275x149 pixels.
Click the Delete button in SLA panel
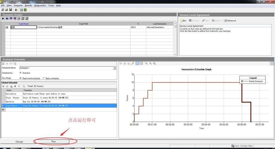click(x=217, y=21)
